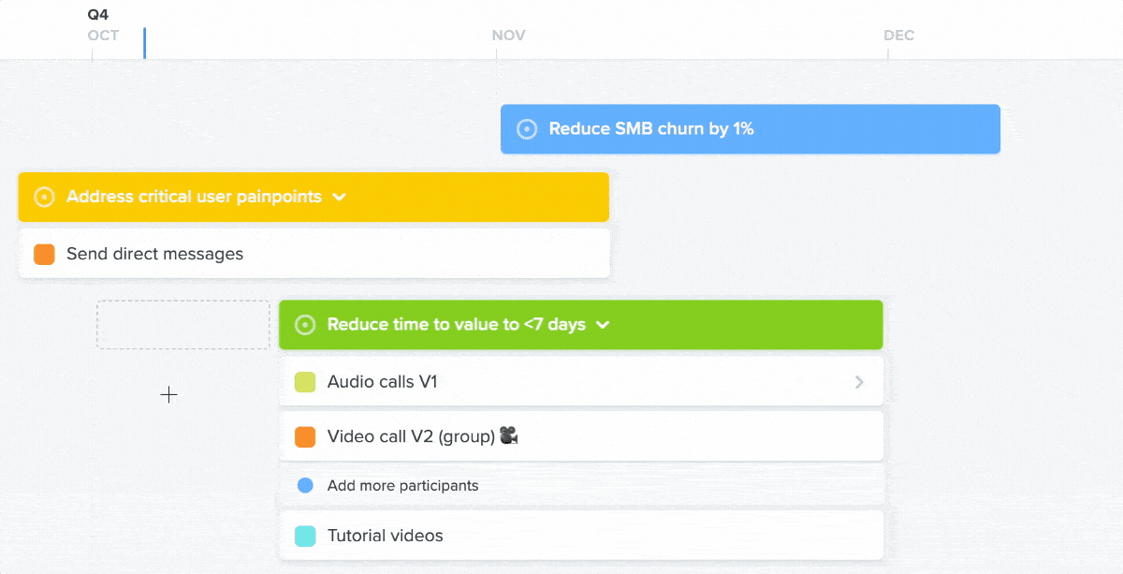This screenshot has height=574, width=1123.
Task: Click the blue dot beside Add more participants
Action: pos(305,485)
